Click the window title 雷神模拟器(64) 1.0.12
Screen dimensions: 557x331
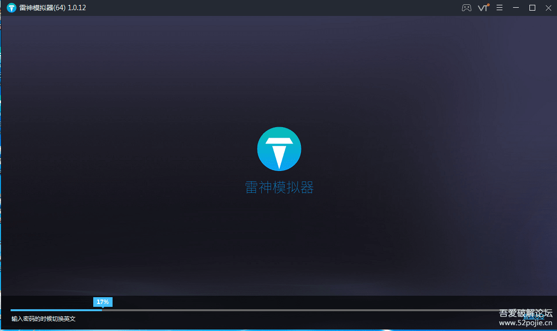tap(52, 8)
